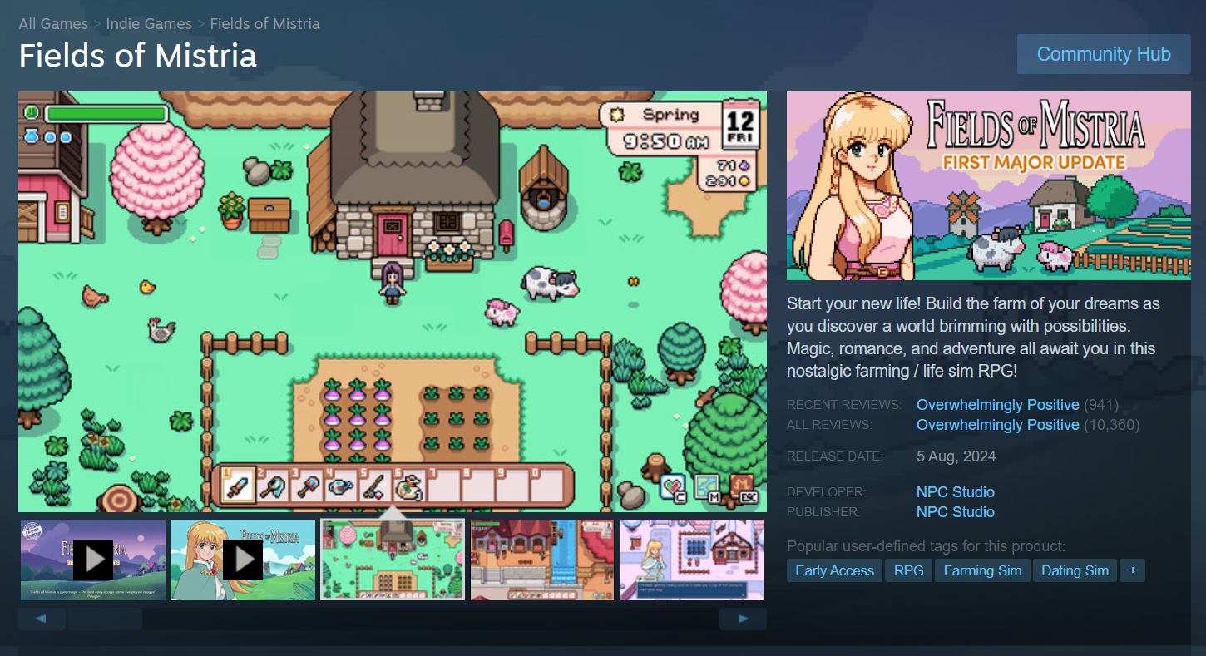
Task: Click the recent review count "(941)"
Action: click(x=1101, y=405)
